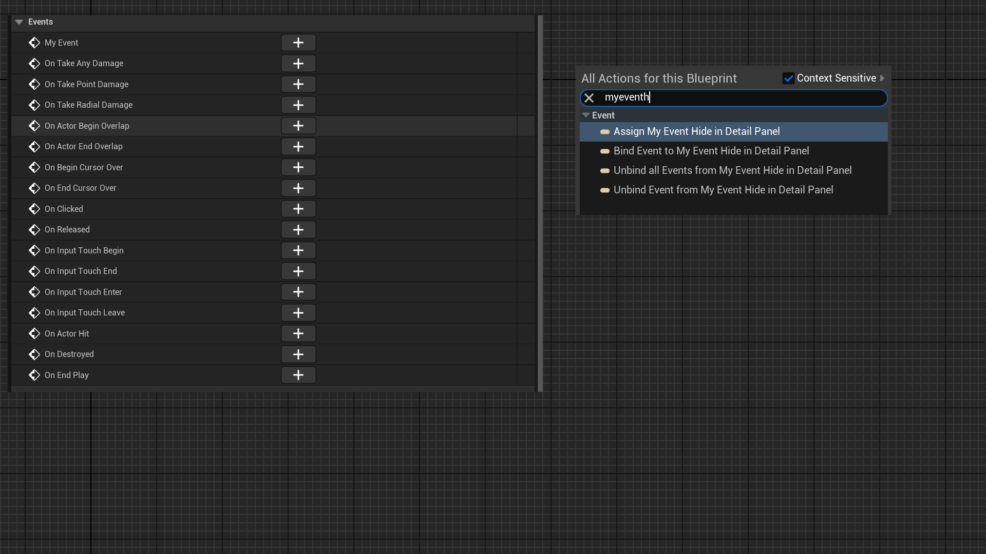Choose Bind Event to My Event entry

[x=711, y=151]
